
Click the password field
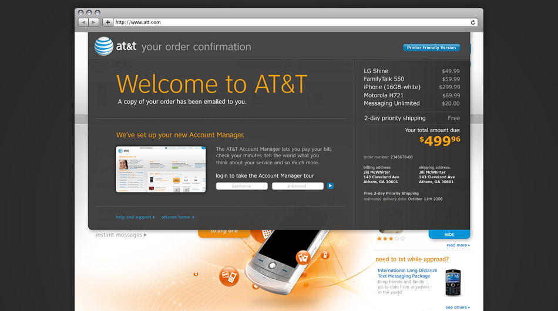pos(298,186)
